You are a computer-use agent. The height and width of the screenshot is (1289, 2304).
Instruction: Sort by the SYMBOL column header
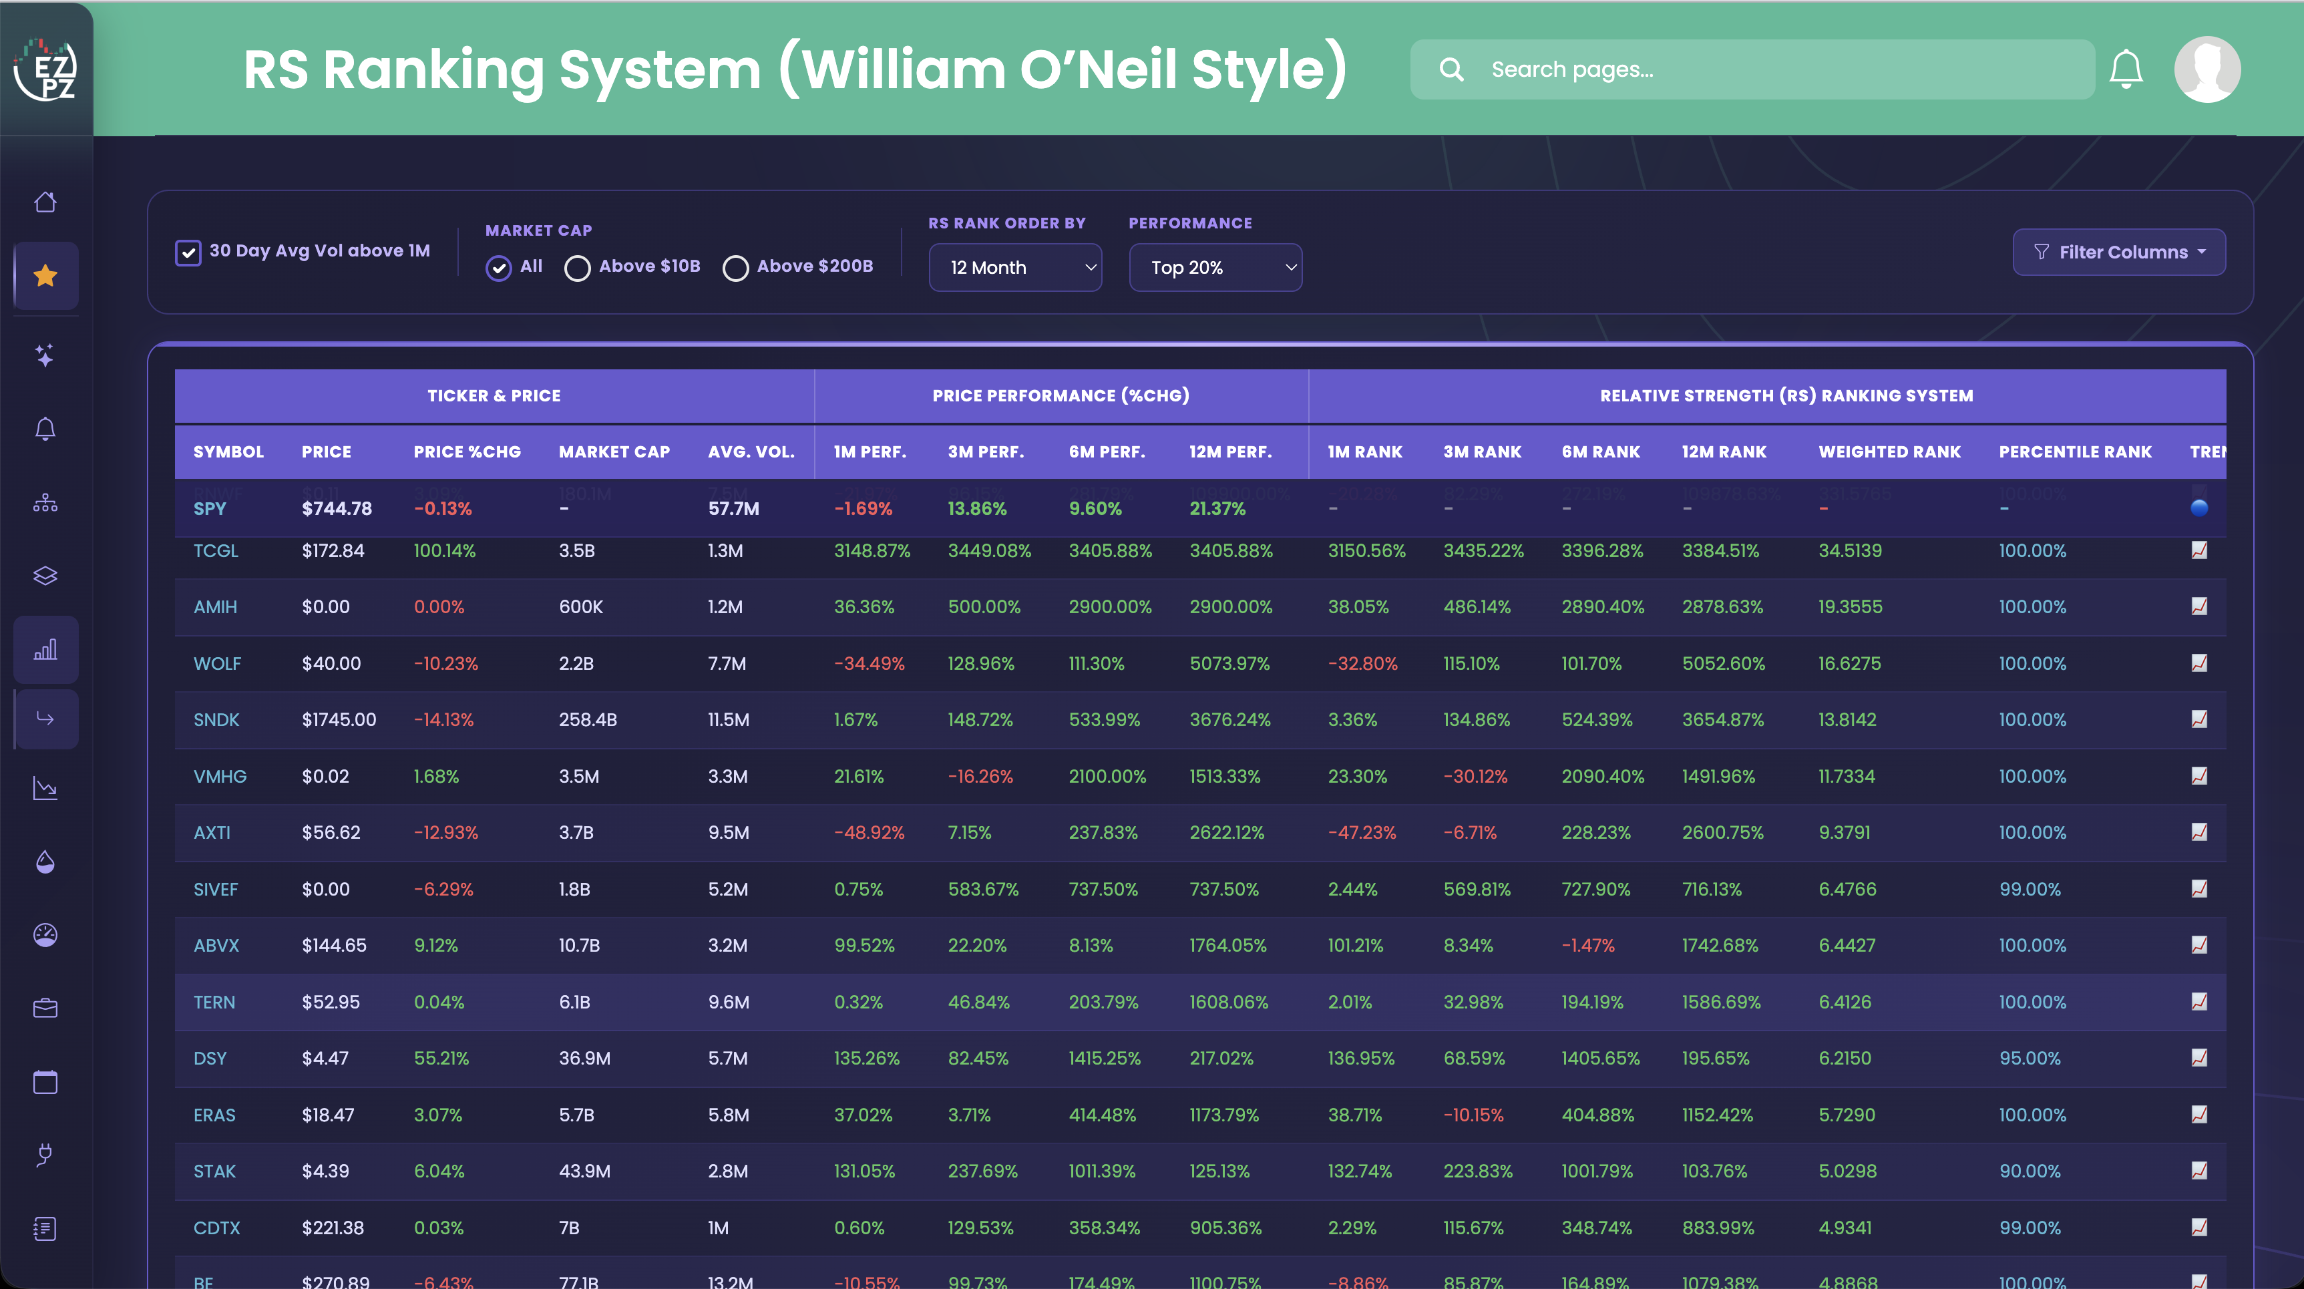pyautogui.click(x=228, y=451)
